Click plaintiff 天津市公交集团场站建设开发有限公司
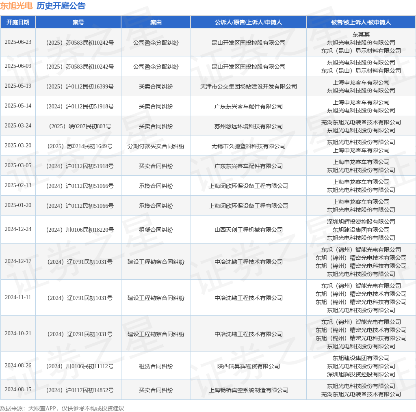 [x=248, y=86]
